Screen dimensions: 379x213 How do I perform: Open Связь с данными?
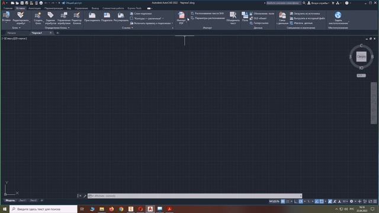click(x=282, y=18)
